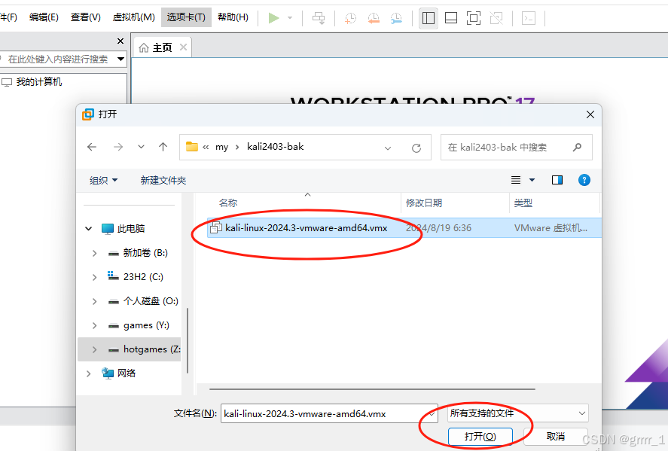The height and width of the screenshot is (451, 668).
Task: Toggle the preview pane icon
Action: [x=557, y=180]
